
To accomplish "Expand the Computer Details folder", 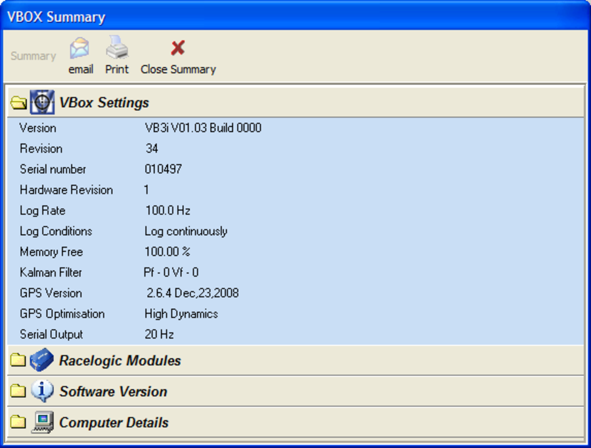I will (18, 422).
